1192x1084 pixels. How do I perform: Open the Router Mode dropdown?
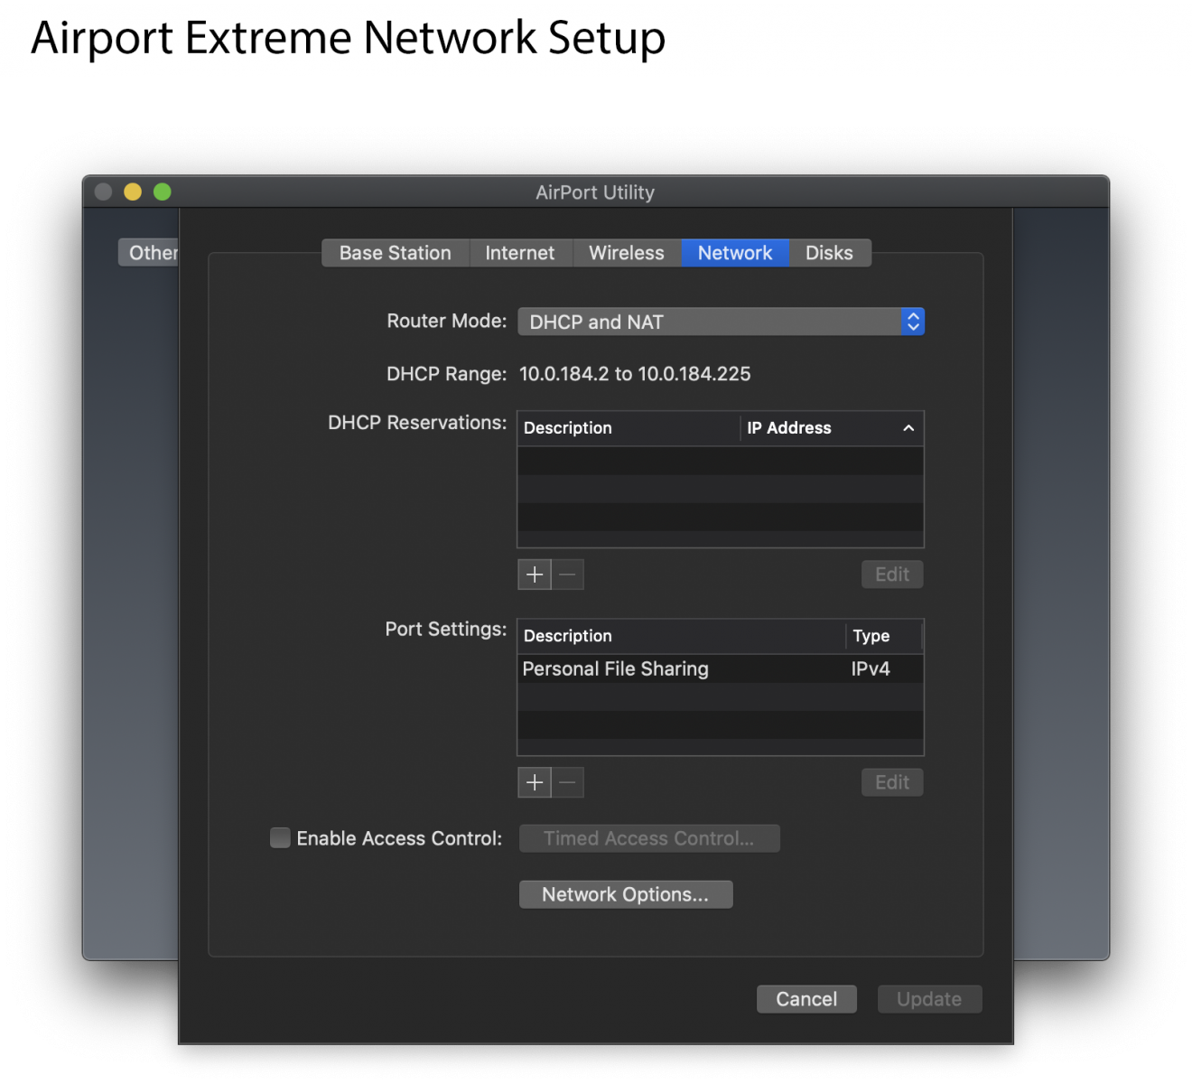pyautogui.click(x=721, y=322)
